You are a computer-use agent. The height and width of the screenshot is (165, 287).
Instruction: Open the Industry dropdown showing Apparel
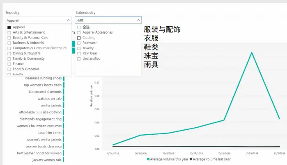point(38,20)
